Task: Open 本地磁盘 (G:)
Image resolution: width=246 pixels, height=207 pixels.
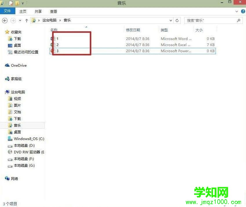Action: [24, 166]
